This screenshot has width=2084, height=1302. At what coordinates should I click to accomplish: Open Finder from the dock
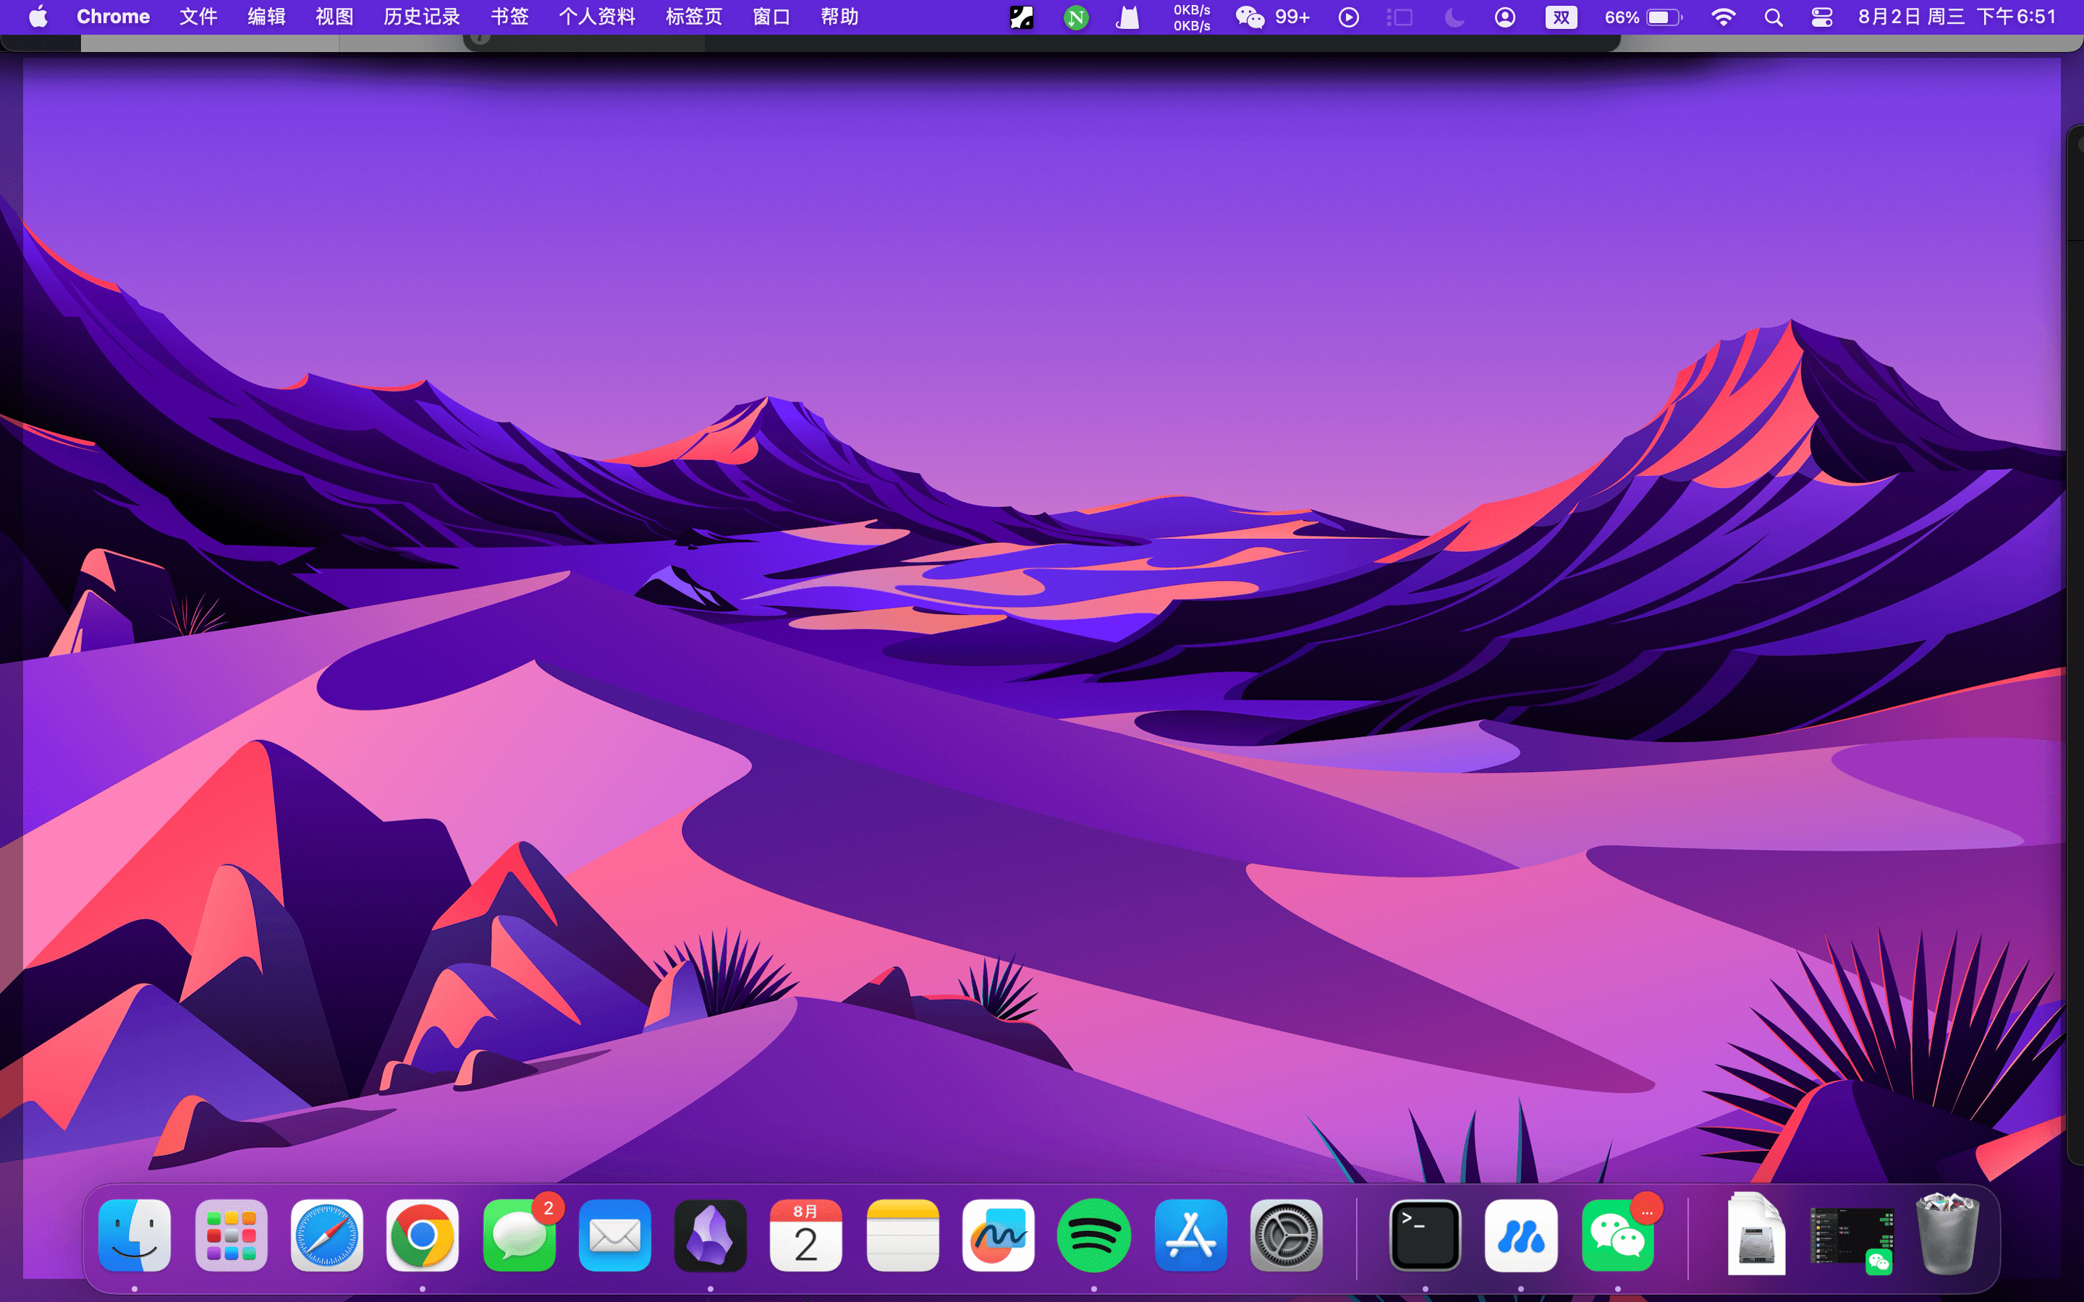(135, 1235)
